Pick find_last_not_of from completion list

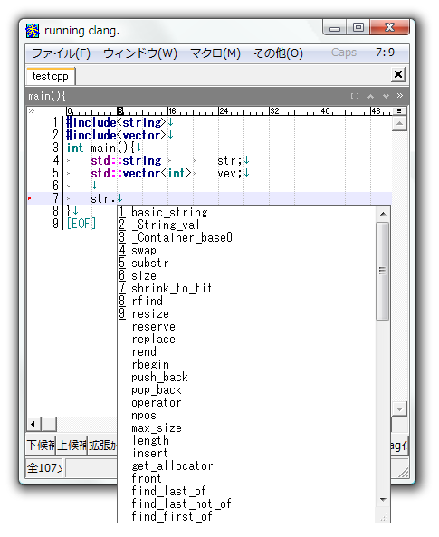point(182,503)
